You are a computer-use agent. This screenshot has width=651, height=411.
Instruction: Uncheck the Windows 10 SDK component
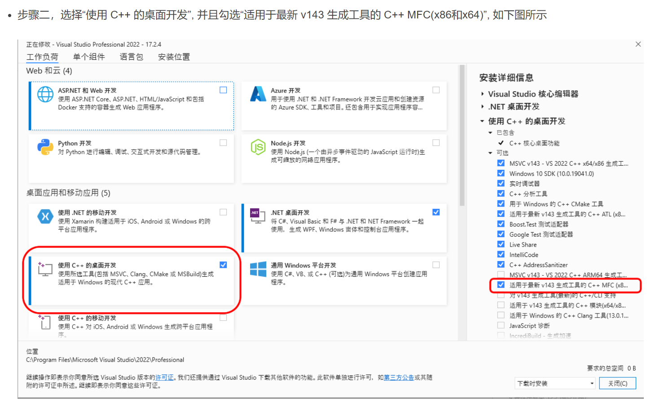tap(501, 173)
